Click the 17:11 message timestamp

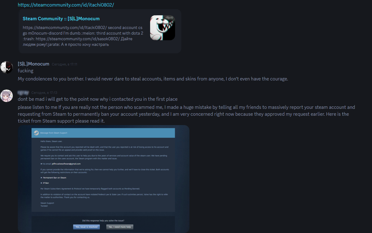tap(64, 64)
